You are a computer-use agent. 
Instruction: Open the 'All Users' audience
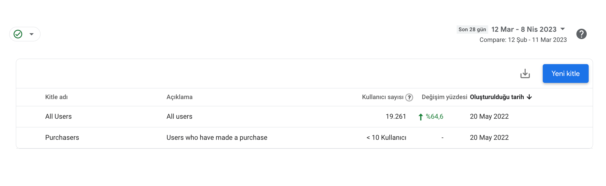58,116
